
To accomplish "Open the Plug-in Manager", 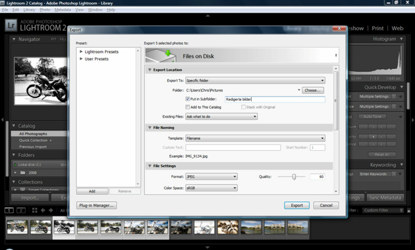I will click(96, 205).
